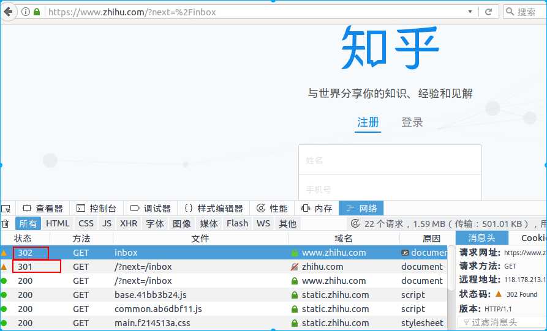Click the lock icon beside www.zhihu.com in inbox row
The width and height of the screenshot is (547, 331).
pos(295,253)
